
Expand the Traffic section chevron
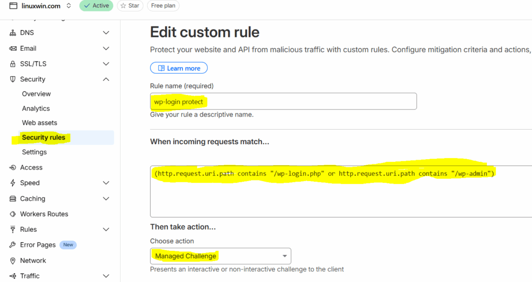(106, 276)
